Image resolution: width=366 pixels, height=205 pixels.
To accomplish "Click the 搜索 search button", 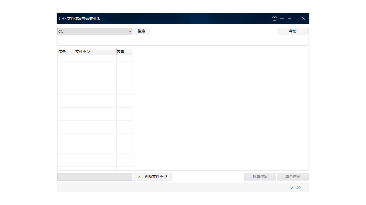I will tap(141, 31).
